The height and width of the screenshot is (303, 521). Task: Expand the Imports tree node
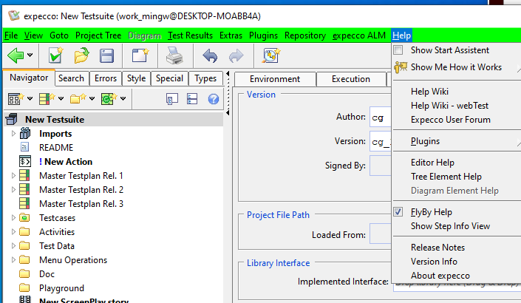click(13, 134)
